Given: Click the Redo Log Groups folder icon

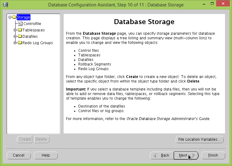Looking at the screenshot, I should [20, 43].
